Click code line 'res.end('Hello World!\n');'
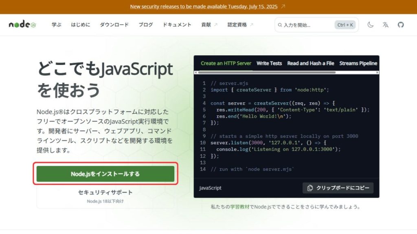Viewport: 417px width, 234px height. 254,116
